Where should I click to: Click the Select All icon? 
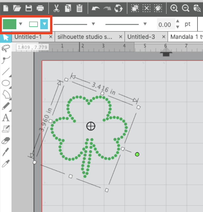135,8
